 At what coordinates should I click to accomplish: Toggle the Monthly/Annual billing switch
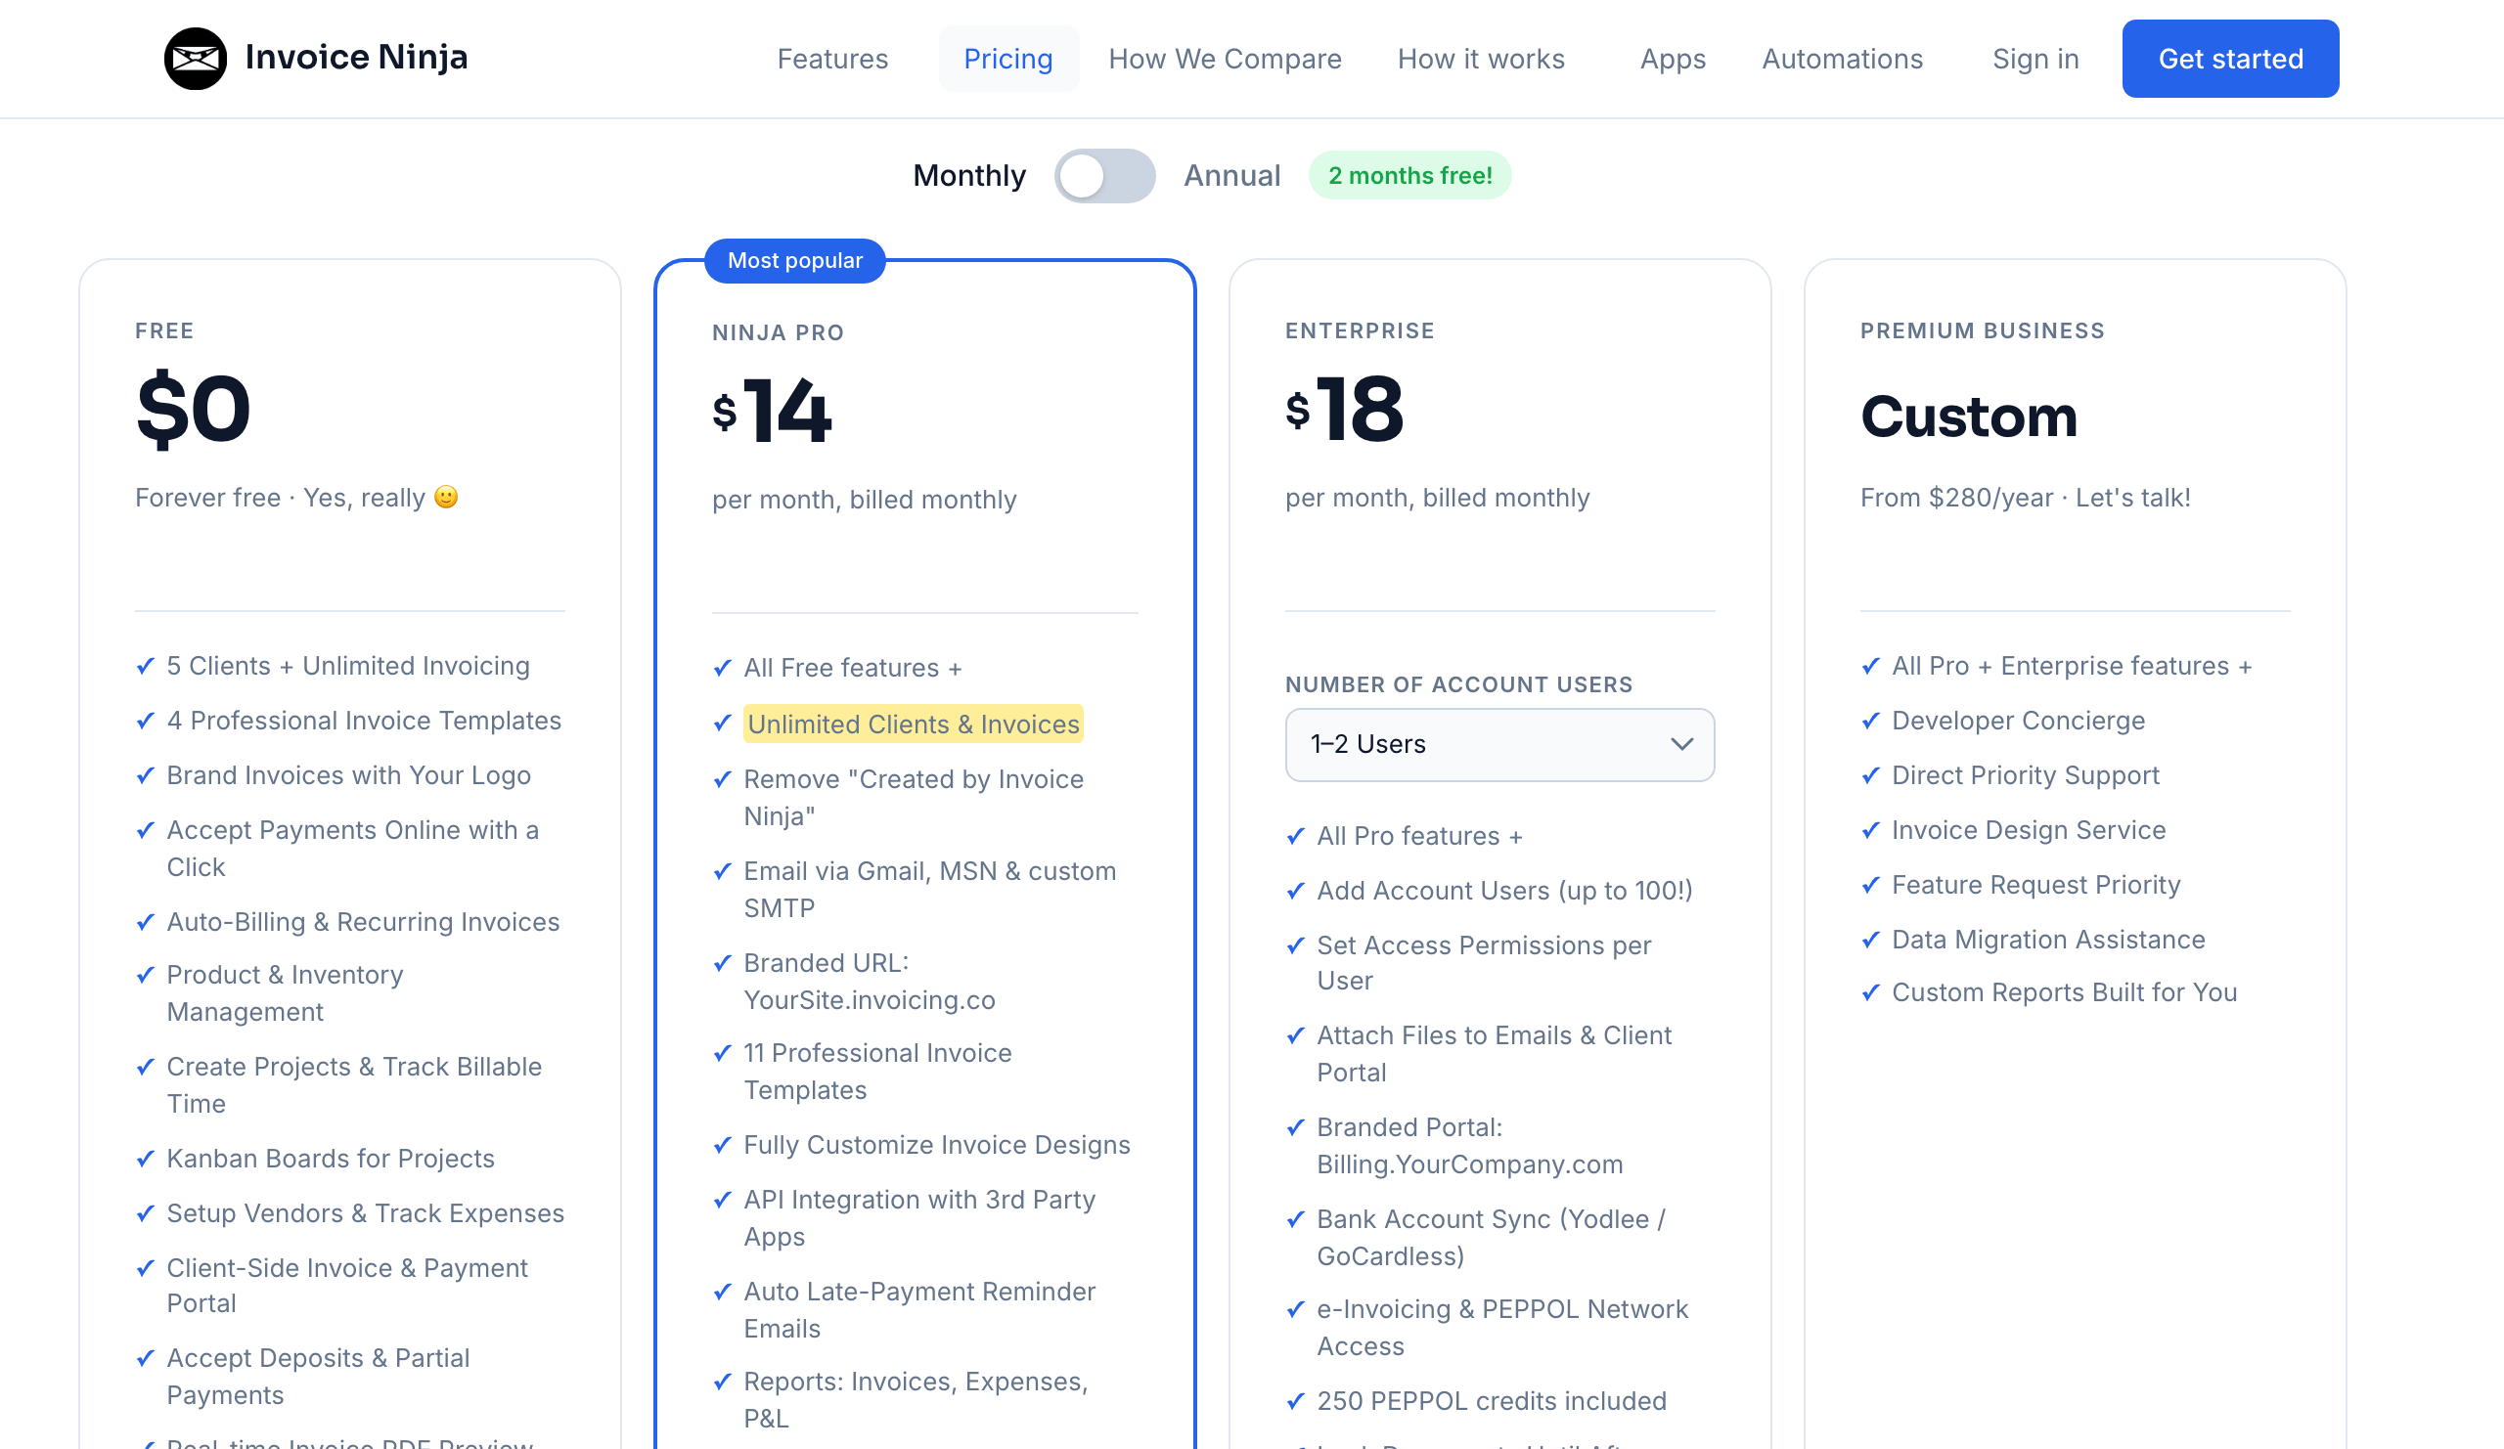[1104, 176]
